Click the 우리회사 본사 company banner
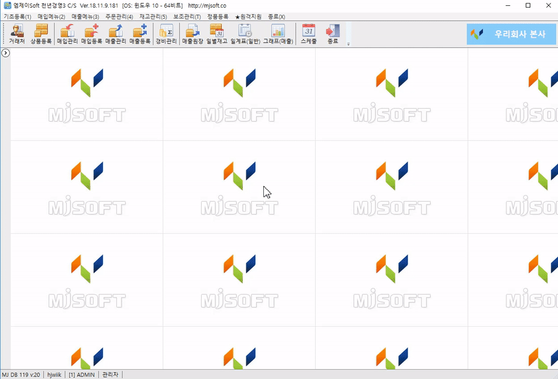The image size is (558, 379). tap(511, 34)
